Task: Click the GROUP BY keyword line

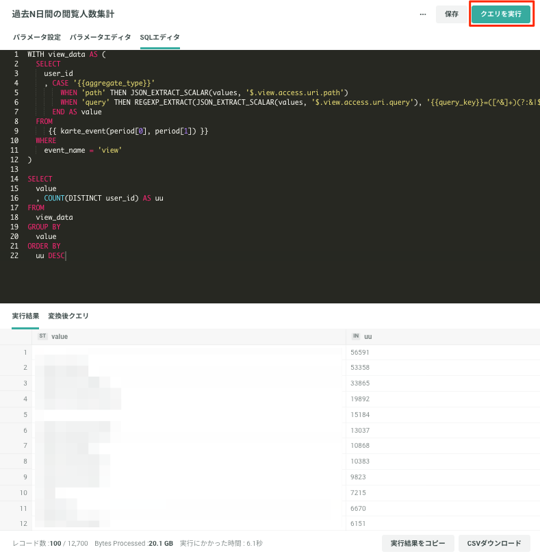Action: coord(44,227)
